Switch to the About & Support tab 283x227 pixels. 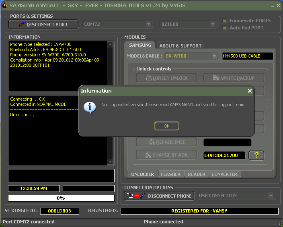180,45
